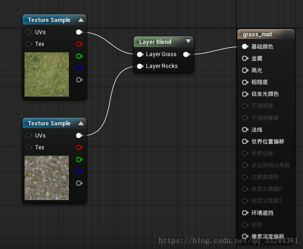
Task: Click red channel output pin on top Texture Sample
Action: click(79, 44)
